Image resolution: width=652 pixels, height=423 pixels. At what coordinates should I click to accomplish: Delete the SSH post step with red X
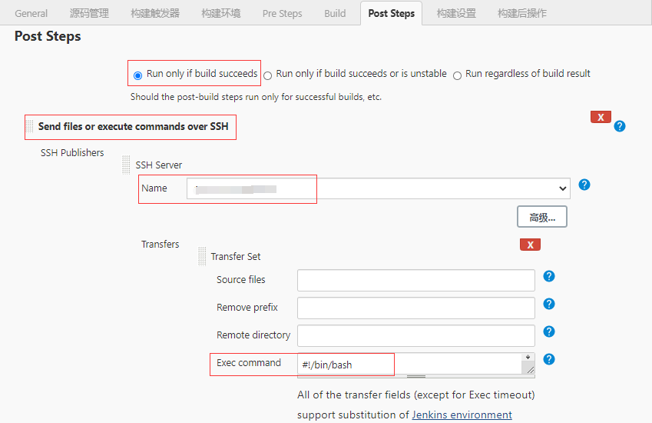pos(601,117)
